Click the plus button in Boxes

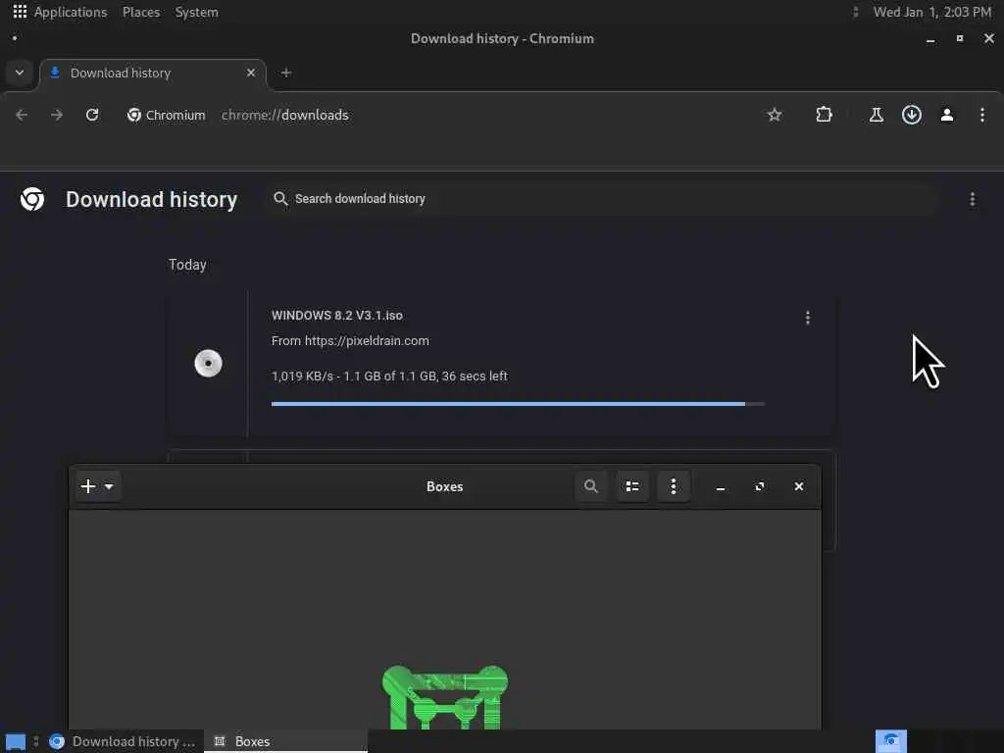pyautogui.click(x=88, y=486)
